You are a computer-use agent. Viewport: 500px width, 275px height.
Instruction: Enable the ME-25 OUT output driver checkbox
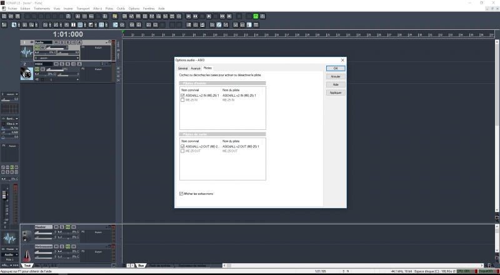click(x=182, y=151)
